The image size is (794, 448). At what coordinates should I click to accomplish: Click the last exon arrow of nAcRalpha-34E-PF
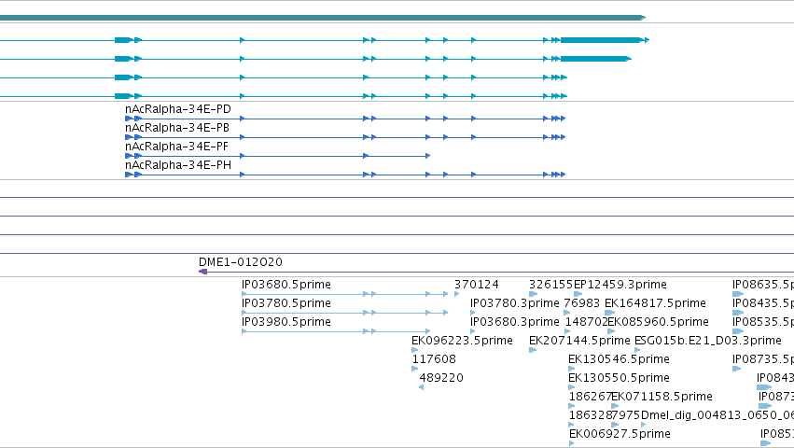(x=428, y=156)
